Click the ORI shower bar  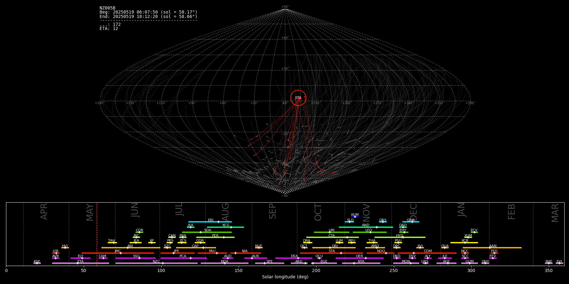334,248
